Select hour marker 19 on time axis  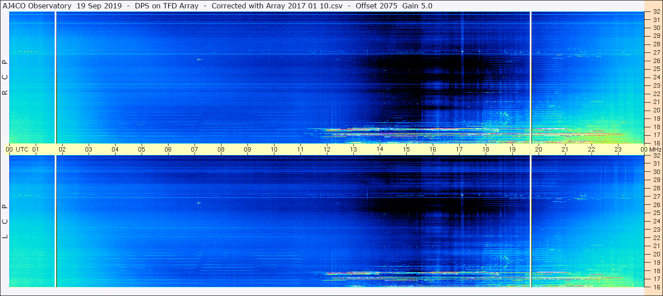[x=512, y=150]
